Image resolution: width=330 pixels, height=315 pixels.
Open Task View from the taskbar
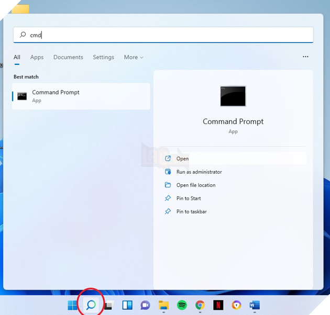tap(109, 305)
